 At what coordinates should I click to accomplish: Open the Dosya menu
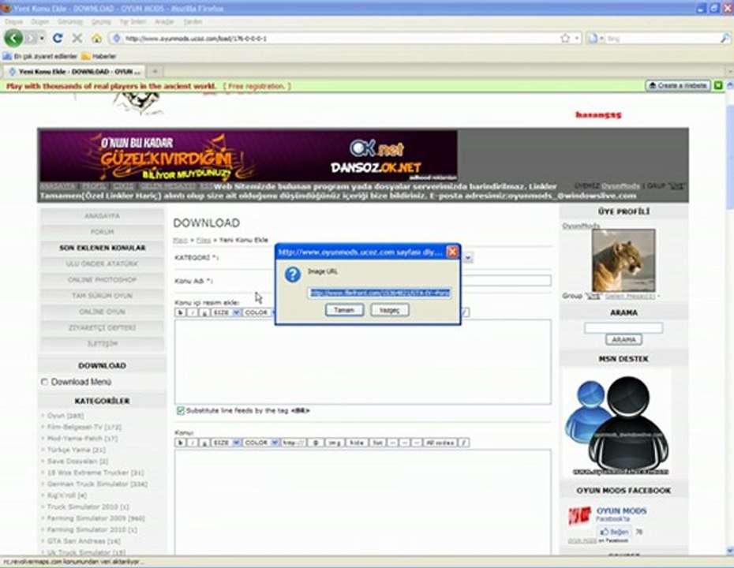coord(13,21)
